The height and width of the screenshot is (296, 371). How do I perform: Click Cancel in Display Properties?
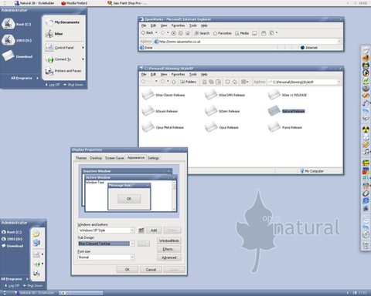tap(151, 270)
